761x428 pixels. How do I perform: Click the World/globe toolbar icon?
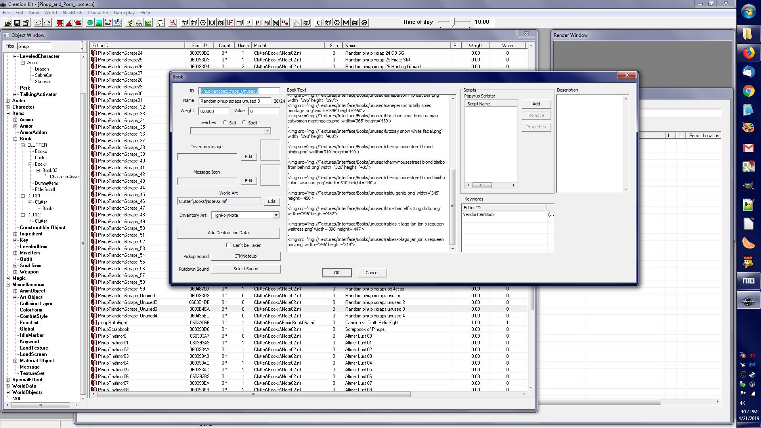tap(90, 23)
